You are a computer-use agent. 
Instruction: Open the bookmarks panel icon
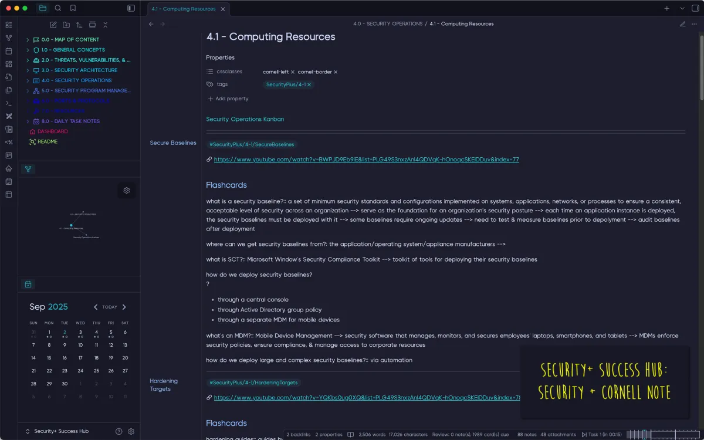pyautogui.click(x=73, y=8)
